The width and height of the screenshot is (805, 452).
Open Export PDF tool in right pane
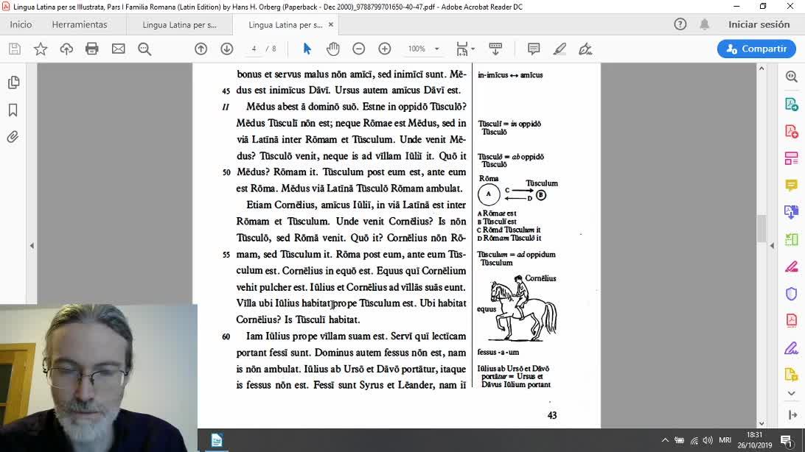[x=791, y=104]
